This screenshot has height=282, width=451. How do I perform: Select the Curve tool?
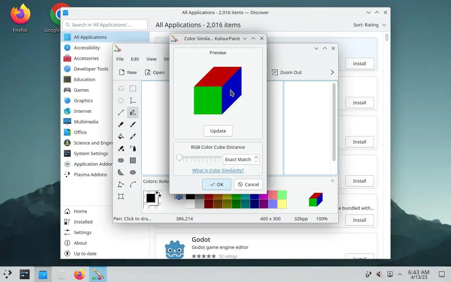point(133,184)
